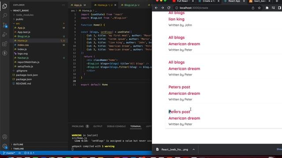Select the Home.js editor tab
Screen dimensions: 282x158
(x=102, y=5)
